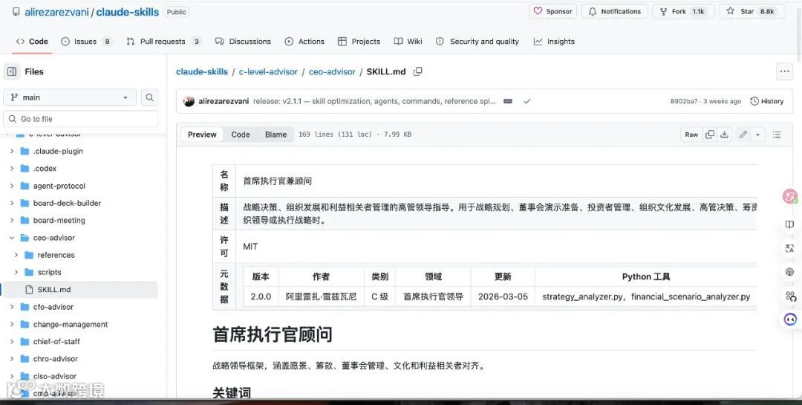Expand the commit message details ellipsis
This screenshot has width=802, height=405.
coord(508,101)
